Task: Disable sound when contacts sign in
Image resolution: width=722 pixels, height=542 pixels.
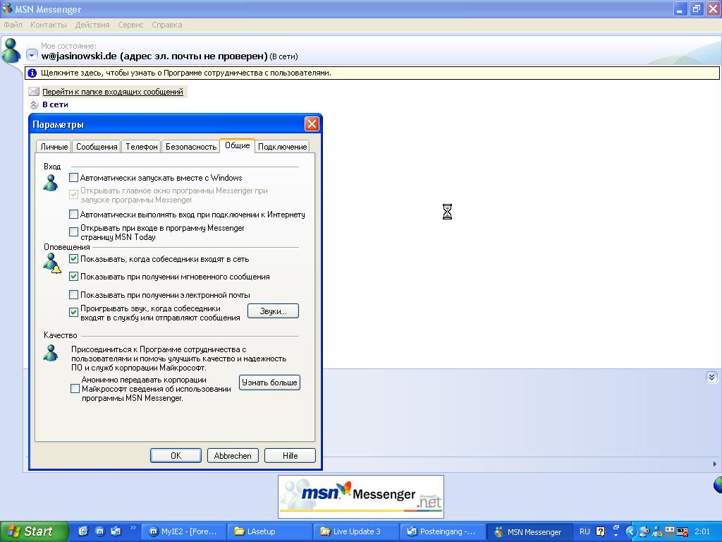Action: (73, 313)
